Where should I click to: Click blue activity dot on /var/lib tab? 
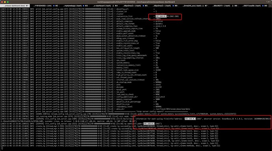click(263, 6)
